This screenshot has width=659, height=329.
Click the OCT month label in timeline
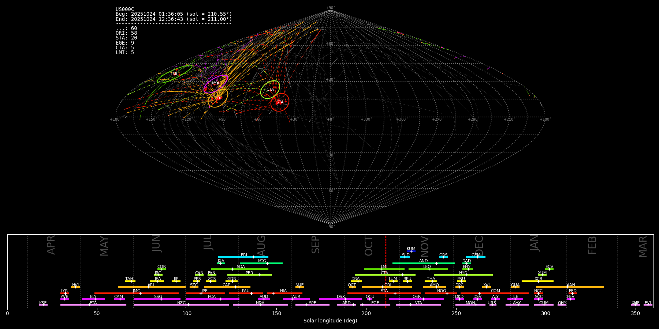coord(369,246)
